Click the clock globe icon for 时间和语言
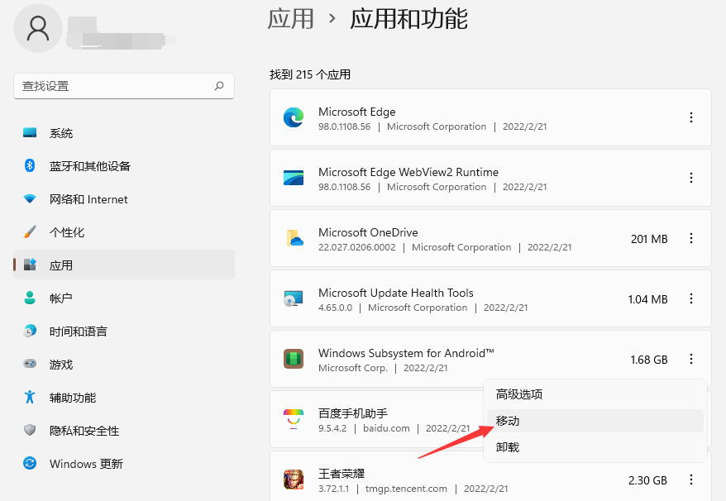Screen dimensions: 726x501 (x=30, y=331)
